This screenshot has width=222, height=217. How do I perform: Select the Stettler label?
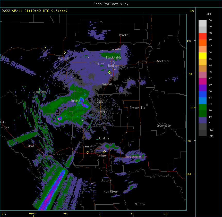click(163, 61)
